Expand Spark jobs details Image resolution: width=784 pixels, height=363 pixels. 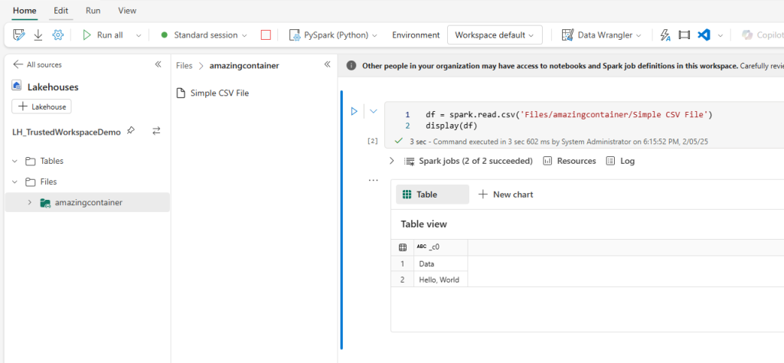(391, 161)
